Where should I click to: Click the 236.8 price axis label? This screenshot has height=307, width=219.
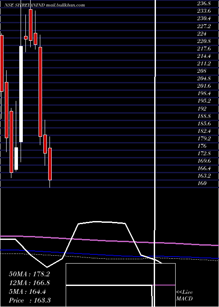coord(204,4)
